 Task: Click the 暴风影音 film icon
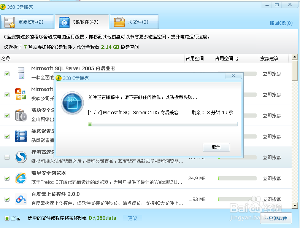pyautogui.click(x=21, y=136)
